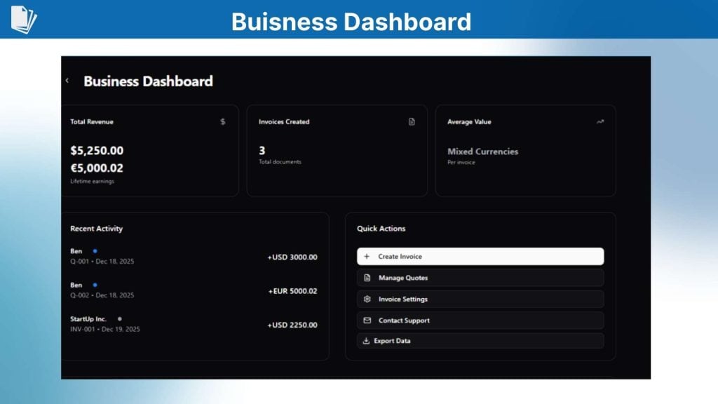Image resolution: width=718 pixels, height=404 pixels.
Task: Open Manage Quotes
Action: pyautogui.click(x=479, y=277)
